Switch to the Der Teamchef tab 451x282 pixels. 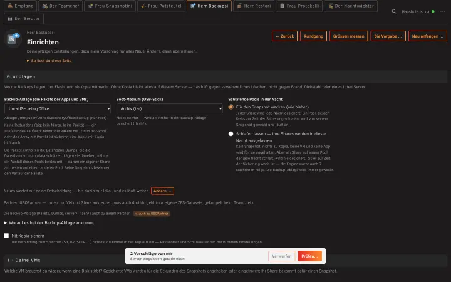tap(60, 6)
